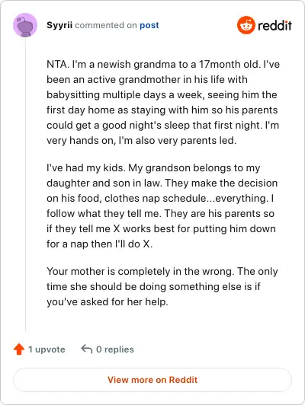Click paragraph beginning 'I've had my kids'

pyautogui.click(x=162, y=206)
